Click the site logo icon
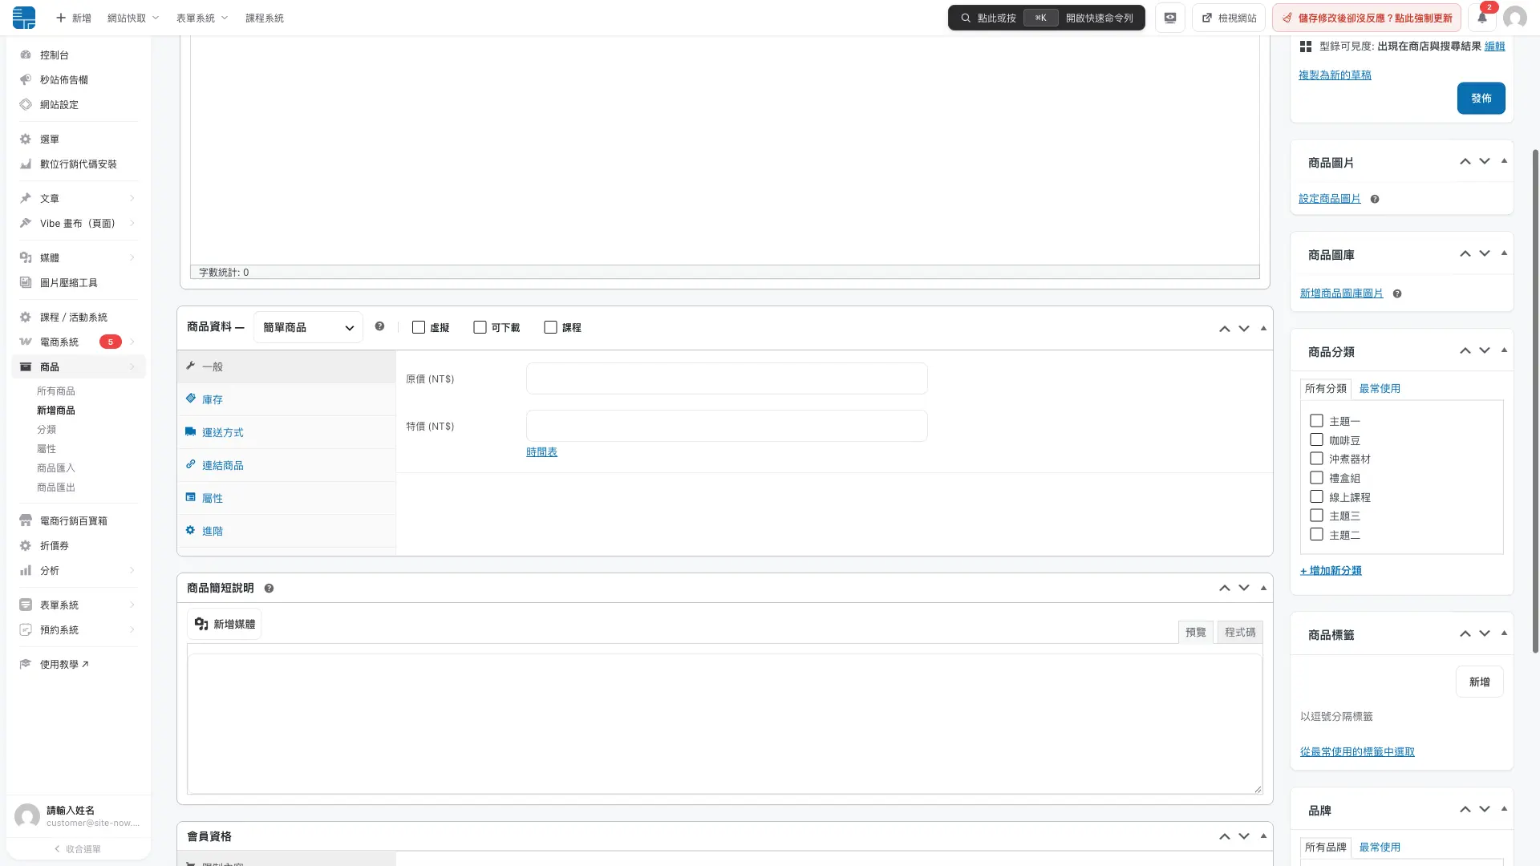Screen dimensions: 1540x866 click(x=24, y=18)
